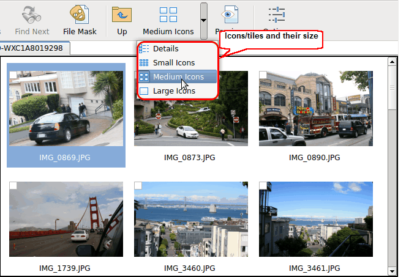Open the Options sliders icon
The image size is (417, 277).
tap(277, 15)
